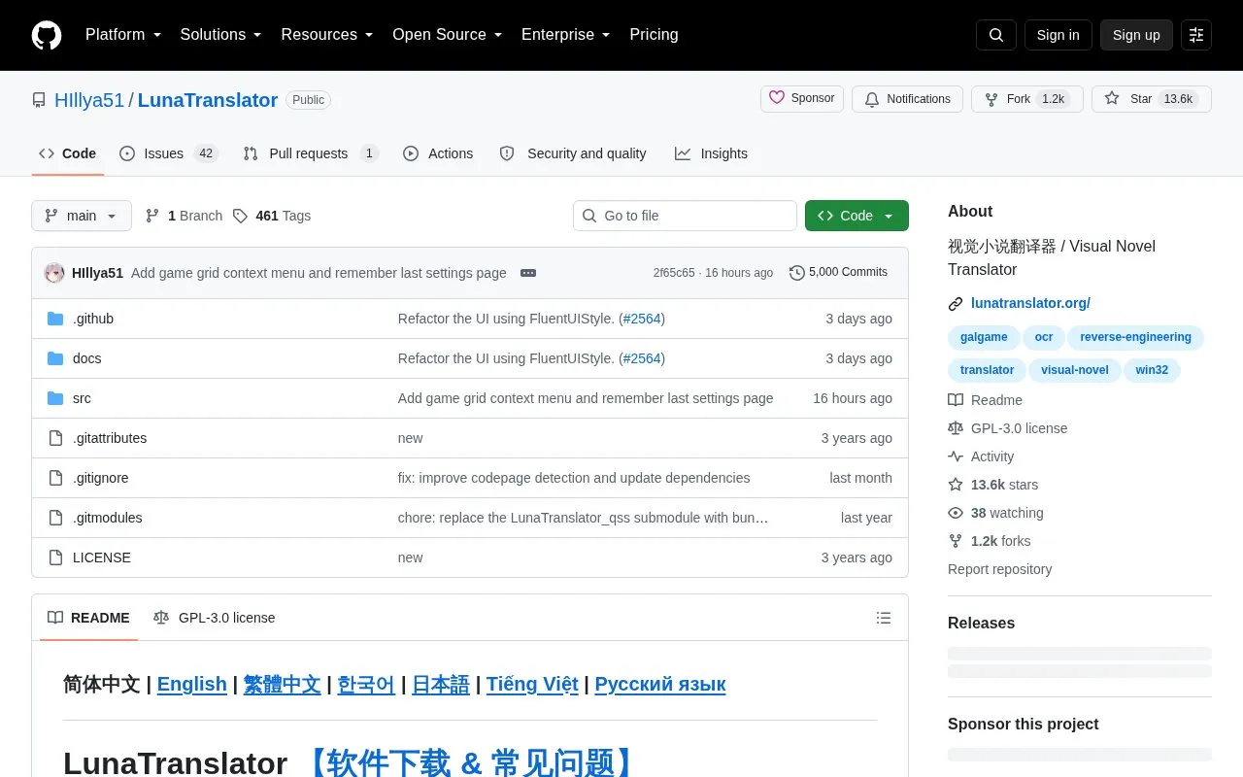Image resolution: width=1243 pixels, height=777 pixels.
Task: Open the Pricing page
Action: click(x=654, y=35)
